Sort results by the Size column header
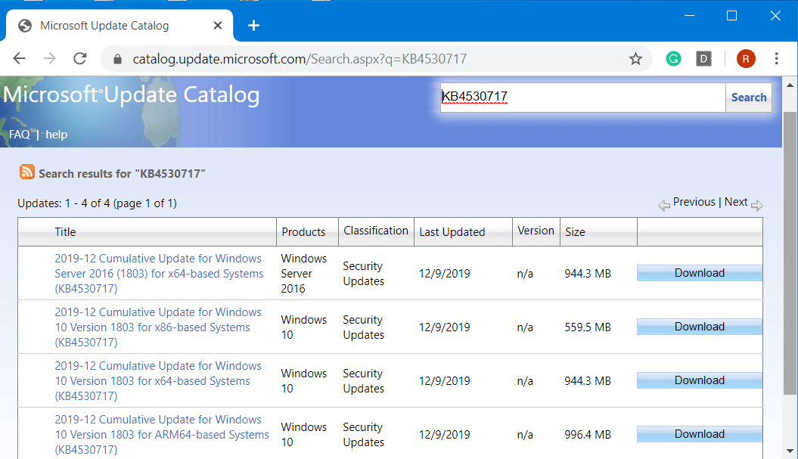The height and width of the screenshot is (459, 798). (x=575, y=231)
